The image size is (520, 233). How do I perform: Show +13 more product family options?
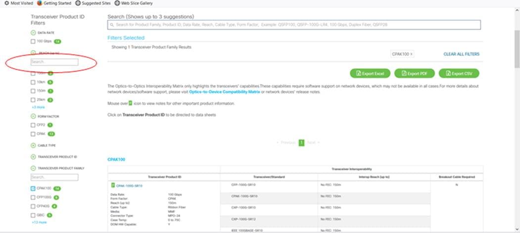[39, 223]
